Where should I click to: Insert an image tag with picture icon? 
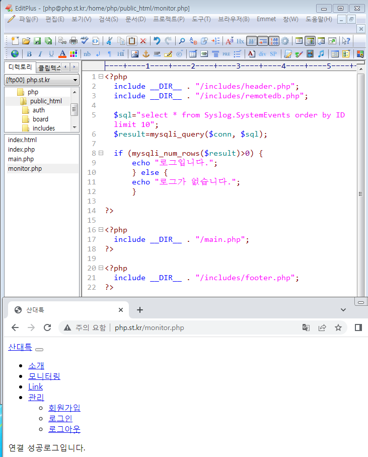[135, 53]
